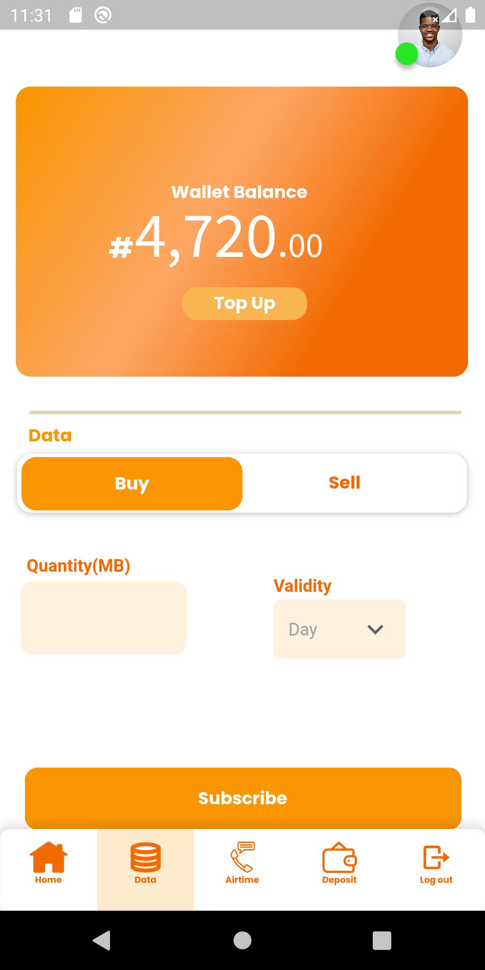485x970 pixels.
Task: Click the Top Up button
Action: 245,304
